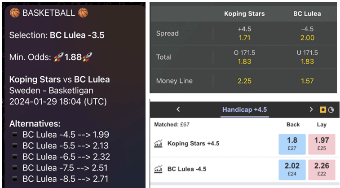Pick Over 171.5 total at 1.83
This screenshot has height=188, width=340.
(244, 57)
